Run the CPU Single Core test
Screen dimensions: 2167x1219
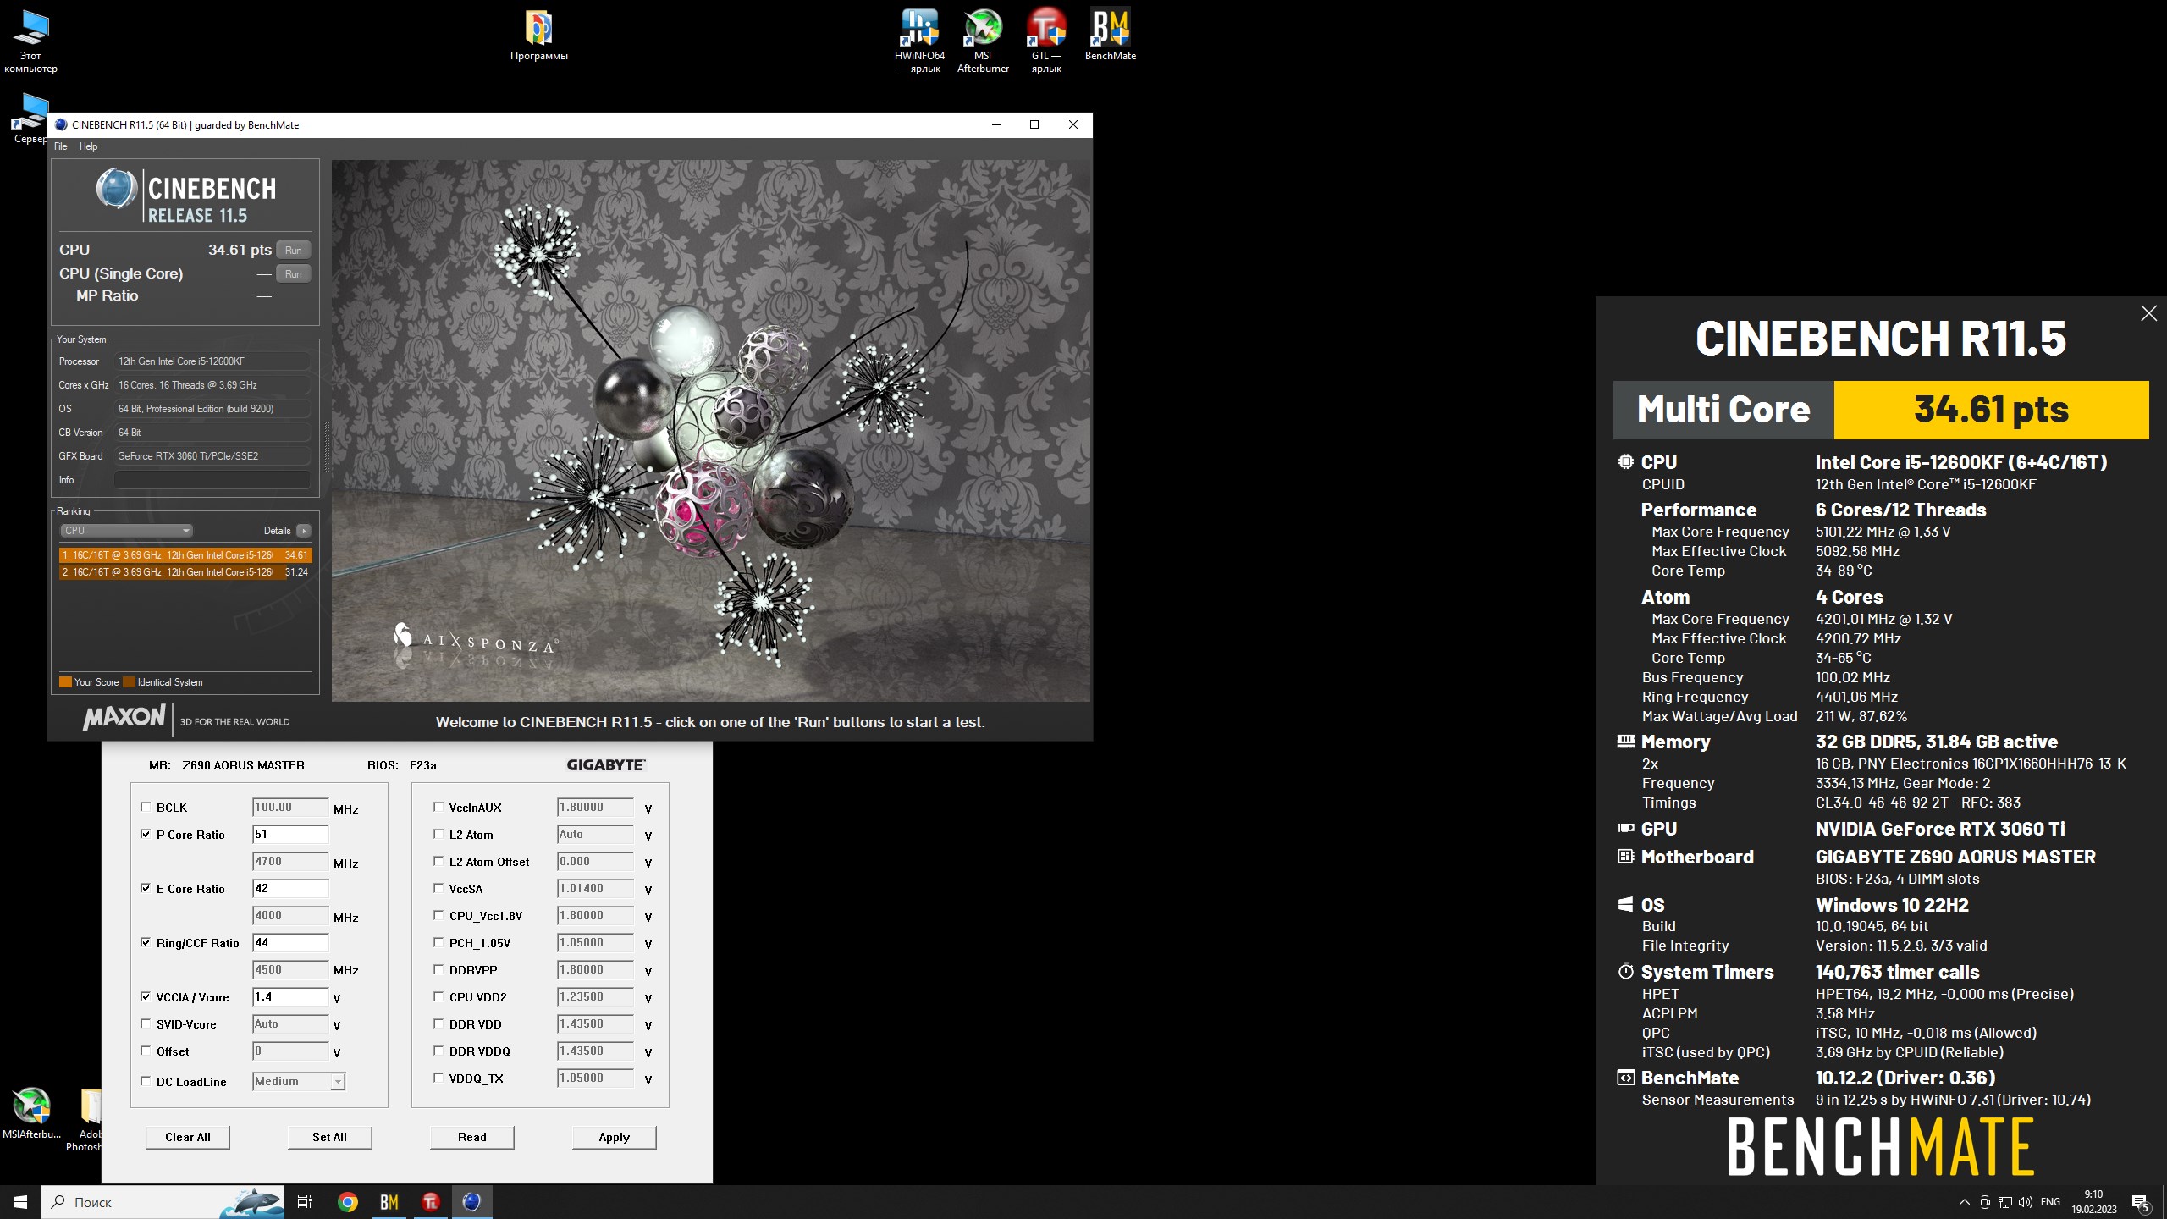coord(293,273)
